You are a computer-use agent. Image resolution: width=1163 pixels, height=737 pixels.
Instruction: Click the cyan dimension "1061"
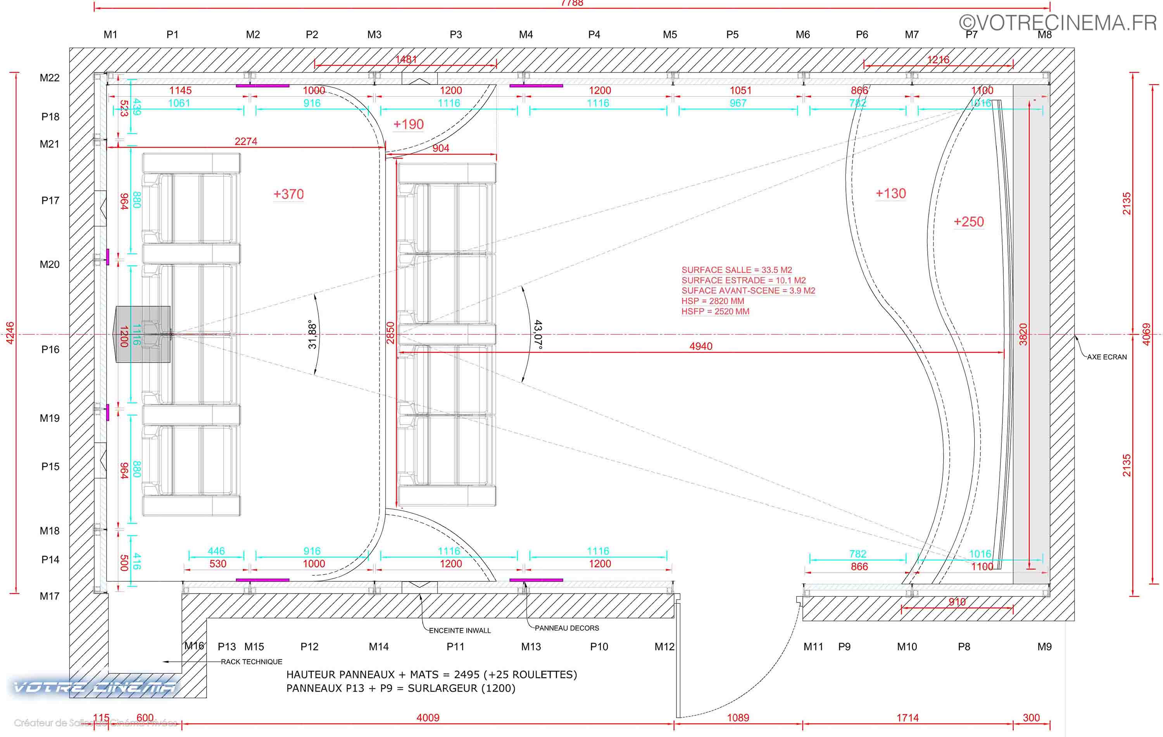179,103
